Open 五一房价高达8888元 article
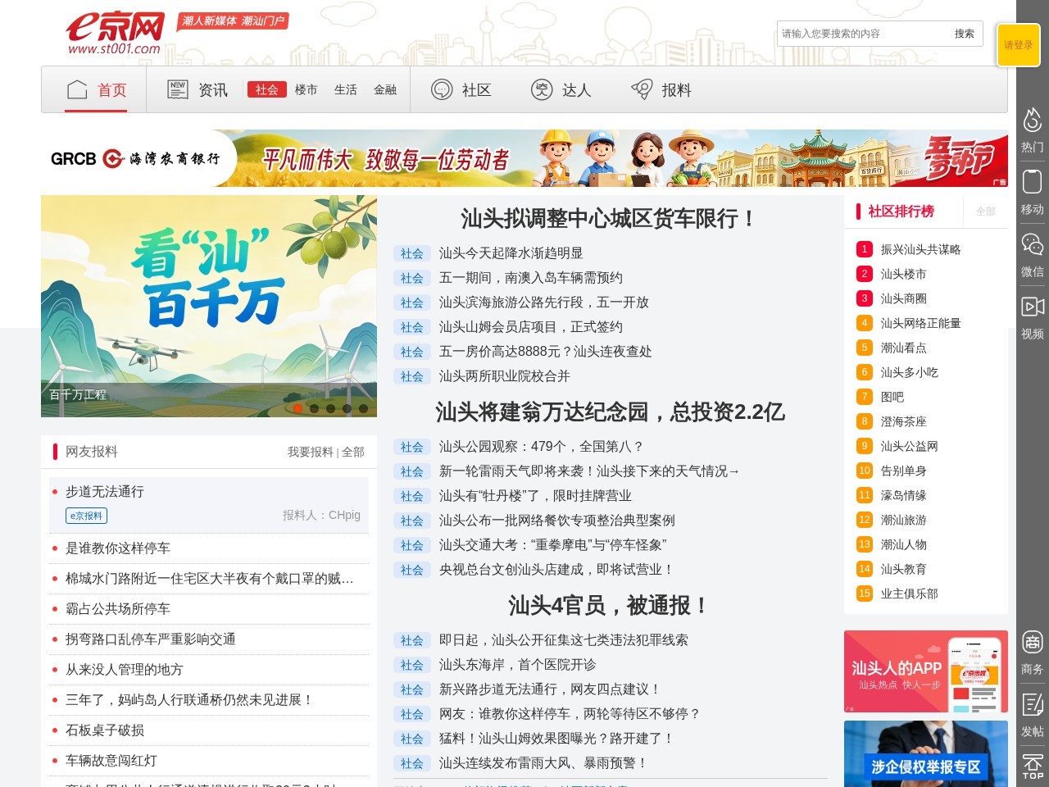1049x787 pixels. (545, 352)
